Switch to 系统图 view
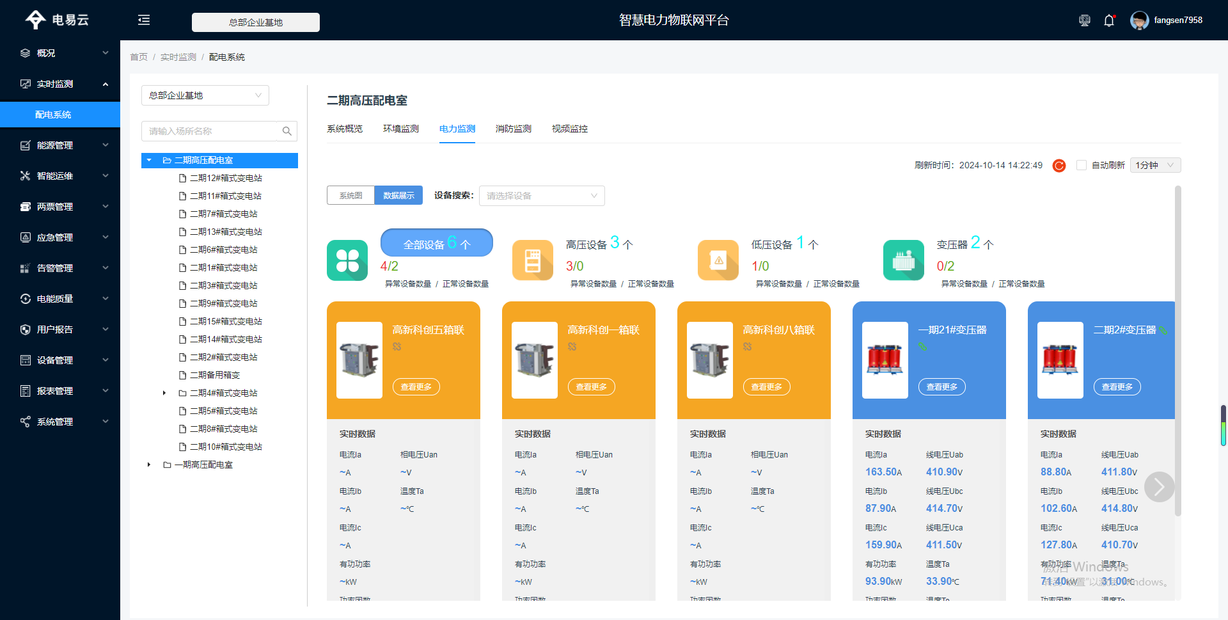Viewport: 1228px width, 620px height. click(x=350, y=195)
